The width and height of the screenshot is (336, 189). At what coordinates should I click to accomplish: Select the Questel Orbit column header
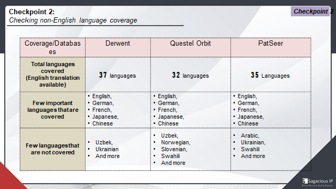(190, 47)
